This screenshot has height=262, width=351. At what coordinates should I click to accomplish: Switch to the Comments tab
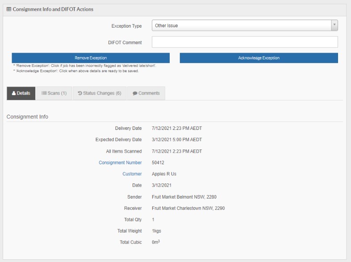tap(146, 93)
